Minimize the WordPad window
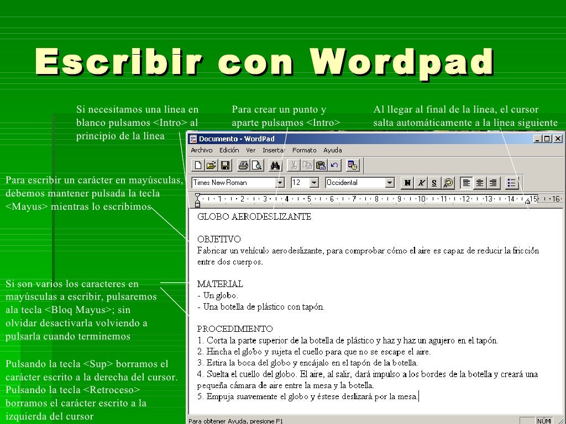Screen dimensions: 566x424 pos(538,139)
